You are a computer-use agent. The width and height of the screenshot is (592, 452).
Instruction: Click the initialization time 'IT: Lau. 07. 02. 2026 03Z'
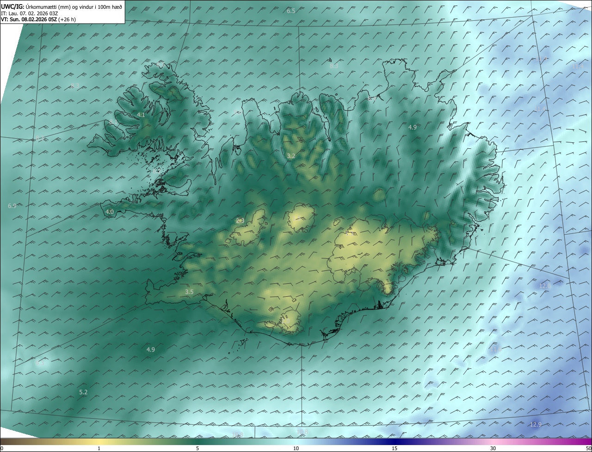pyautogui.click(x=29, y=13)
